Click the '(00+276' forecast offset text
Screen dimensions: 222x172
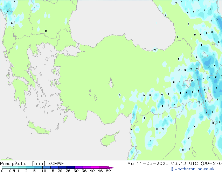[x=211, y=164]
